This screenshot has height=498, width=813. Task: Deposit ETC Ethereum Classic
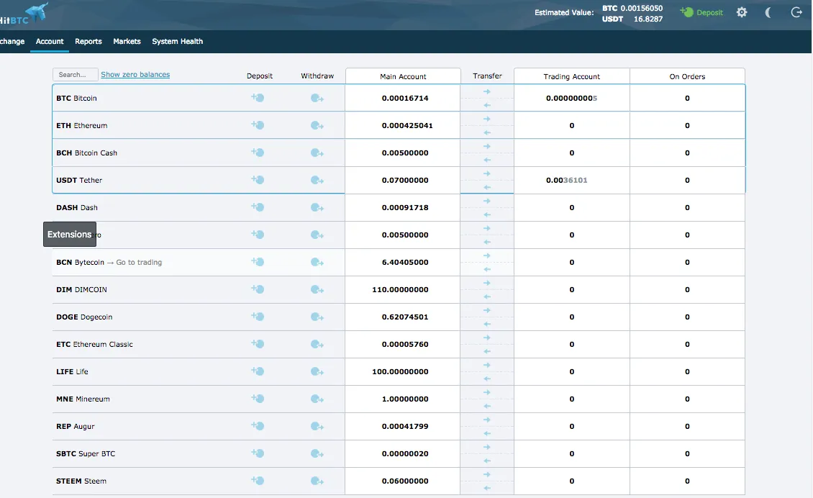pos(258,344)
